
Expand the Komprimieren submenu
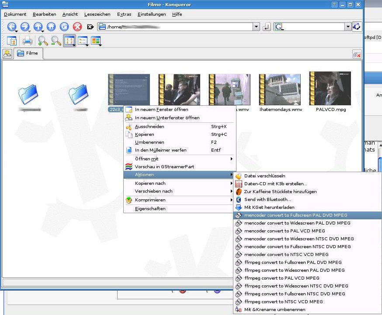coord(180,200)
